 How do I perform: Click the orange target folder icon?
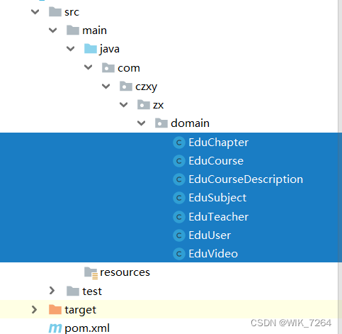click(x=55, y=309)
